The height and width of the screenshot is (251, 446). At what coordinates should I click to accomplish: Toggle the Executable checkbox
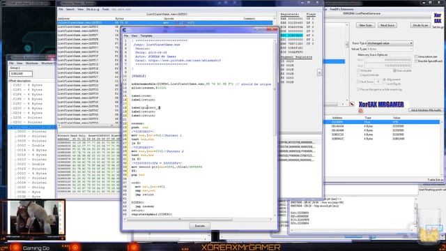tap(395, 70)
